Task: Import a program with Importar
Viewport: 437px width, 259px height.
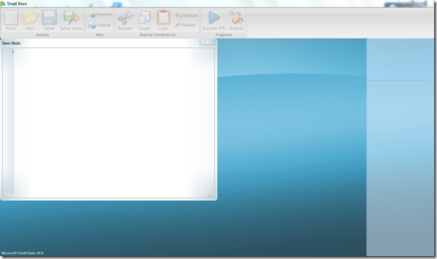Action: (x=100, y=14)
